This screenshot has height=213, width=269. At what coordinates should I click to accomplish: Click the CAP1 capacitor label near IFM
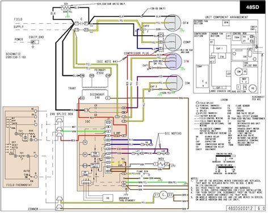145,65
